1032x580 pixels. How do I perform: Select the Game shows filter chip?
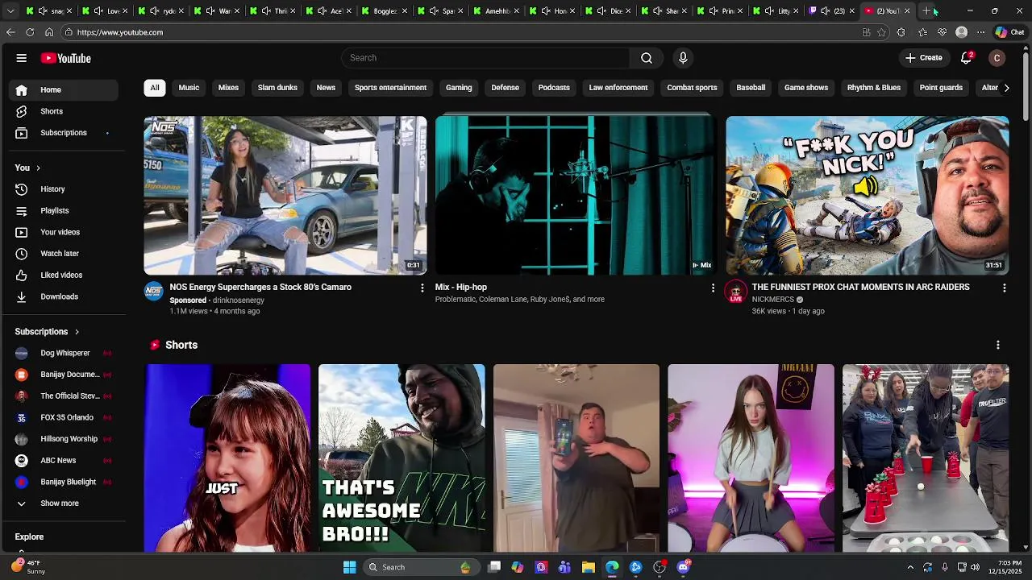point(806,88)
